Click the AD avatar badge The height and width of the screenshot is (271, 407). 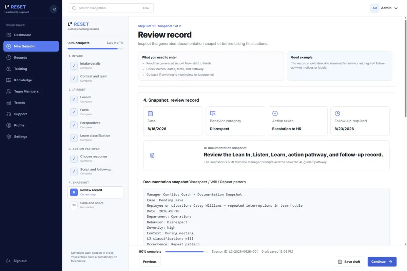[x=375, y=8]
